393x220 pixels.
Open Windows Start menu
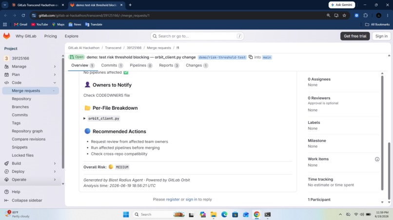pos(126,215)
